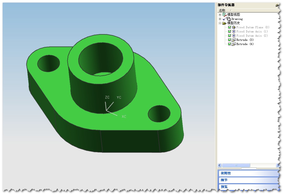The image size is (285, 196).
Task: Click the YC axis label
Action: (119, 97)
